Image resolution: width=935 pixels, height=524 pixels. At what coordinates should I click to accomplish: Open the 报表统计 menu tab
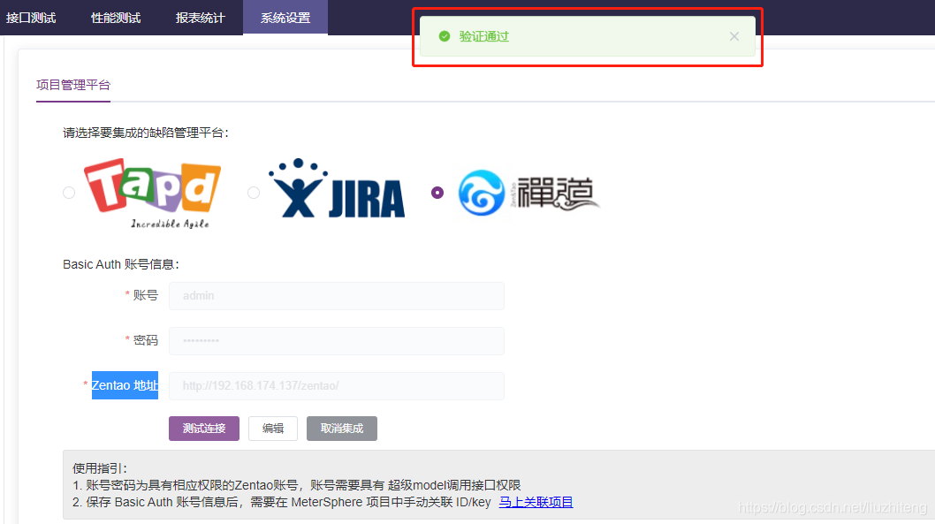201,18
